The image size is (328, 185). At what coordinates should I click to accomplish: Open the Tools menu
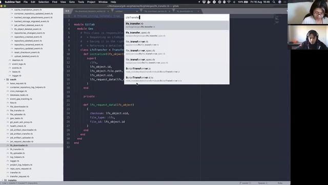tap(81, 2)
